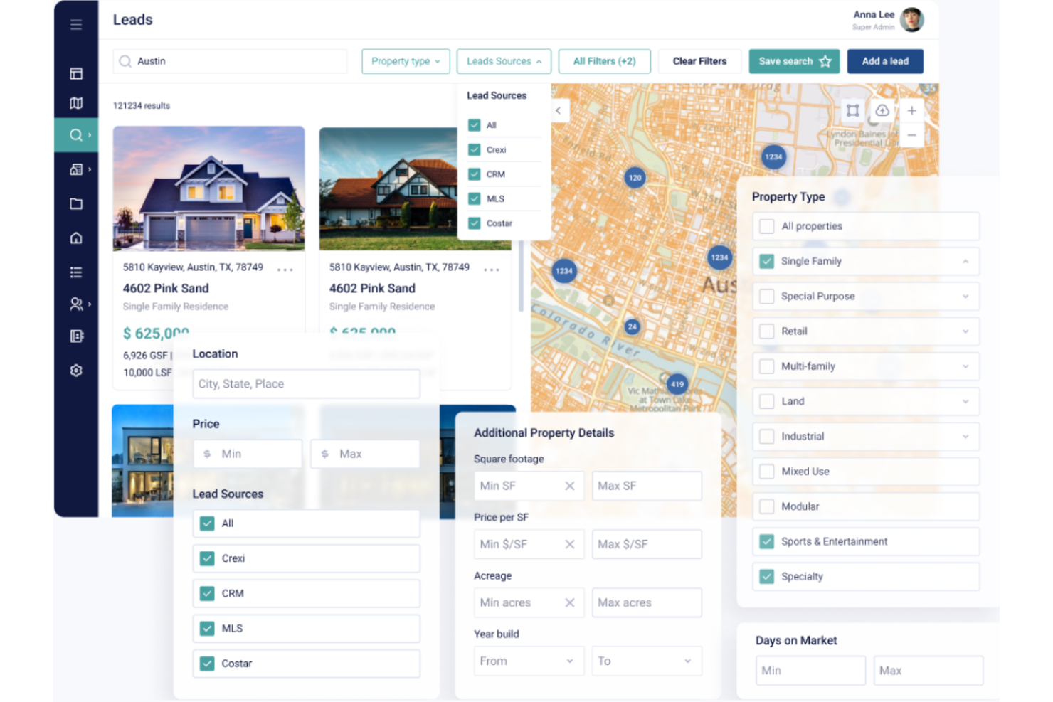
Task: Click the Clear Filters button
Action: (699, 61)
